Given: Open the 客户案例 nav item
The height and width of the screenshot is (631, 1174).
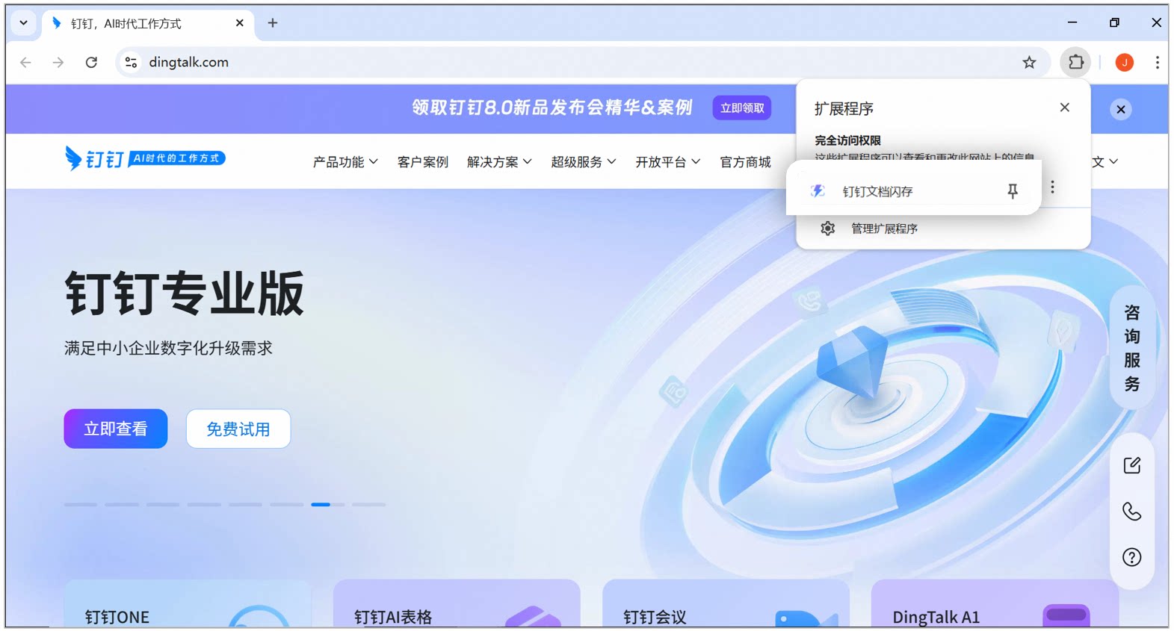Looking at the screenshot, I should tap(423, 162).
